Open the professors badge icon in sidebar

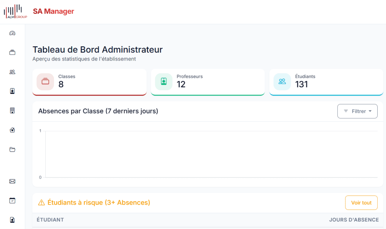coord(12,91)
